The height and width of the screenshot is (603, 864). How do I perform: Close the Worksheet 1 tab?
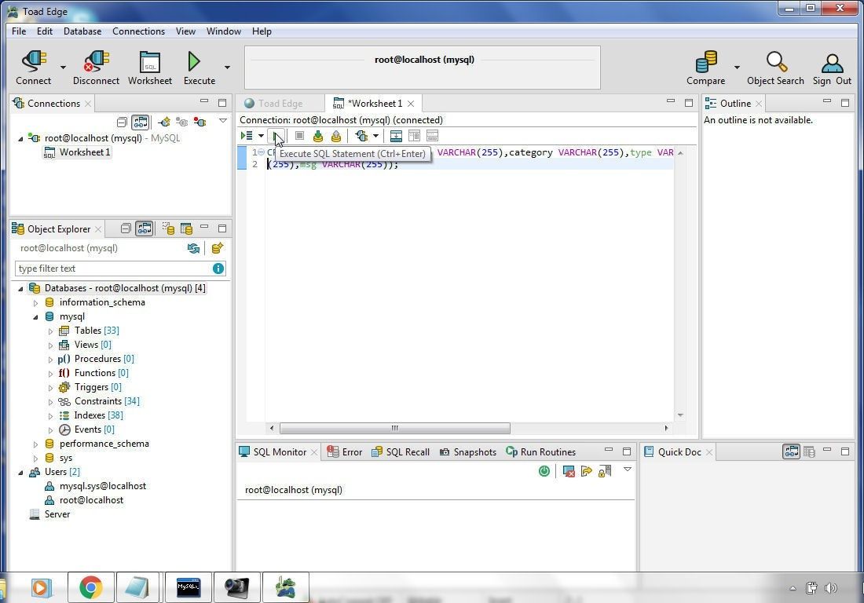click(x=411, y=104)
